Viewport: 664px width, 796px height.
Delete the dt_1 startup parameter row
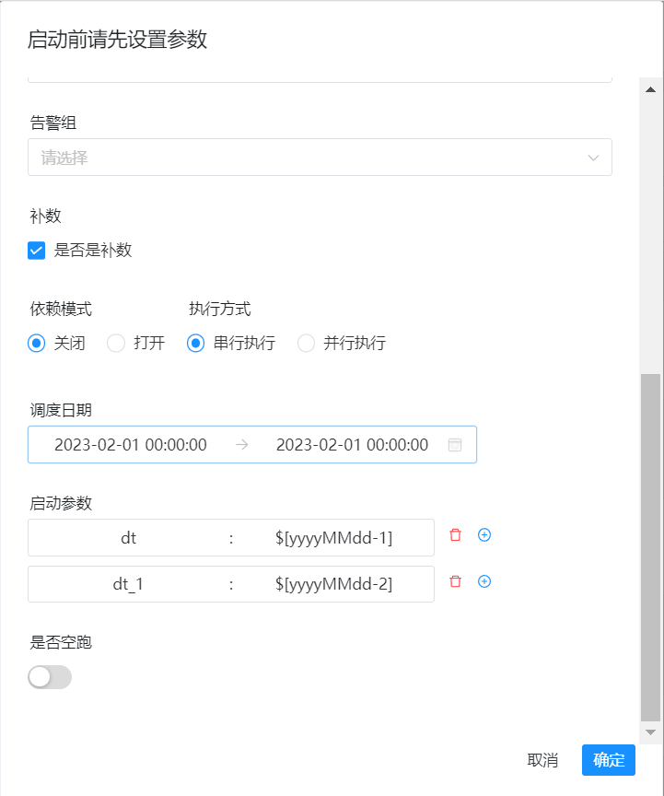tap(455, 581)
